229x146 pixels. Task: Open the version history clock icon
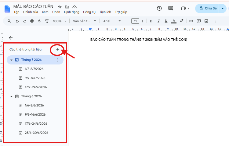pyautogui.click(x=159, y=9)
